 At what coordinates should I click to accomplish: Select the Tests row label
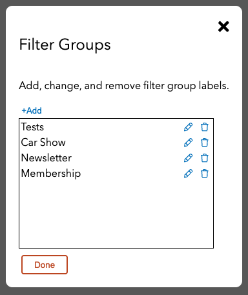32,127
